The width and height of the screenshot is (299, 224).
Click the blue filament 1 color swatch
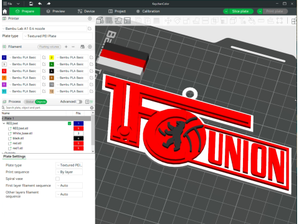(4, 57)
